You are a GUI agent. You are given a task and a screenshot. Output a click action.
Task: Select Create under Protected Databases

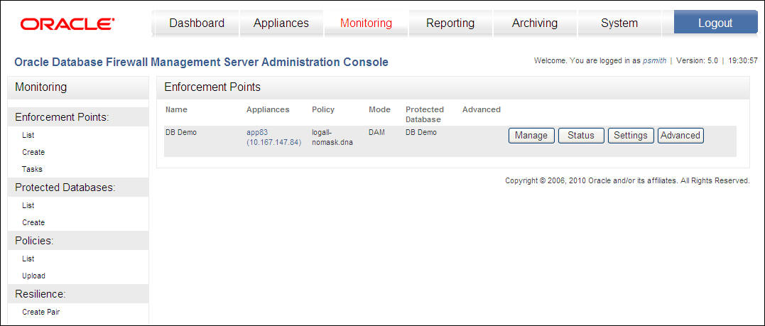(x=33, y=222)
